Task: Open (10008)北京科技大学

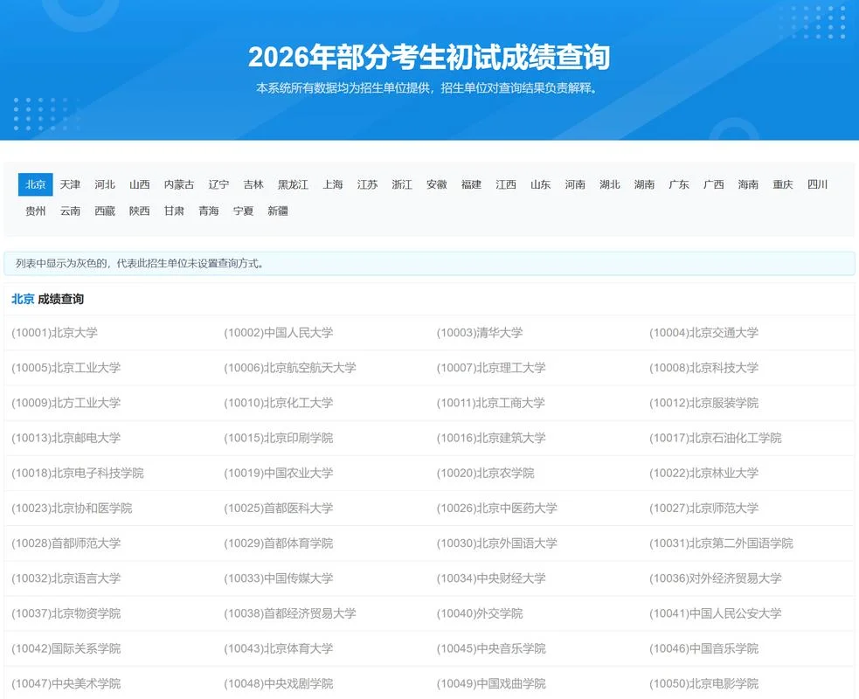Action: pos(704,368)
